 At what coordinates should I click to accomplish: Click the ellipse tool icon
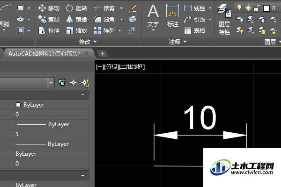click(21, 19)
